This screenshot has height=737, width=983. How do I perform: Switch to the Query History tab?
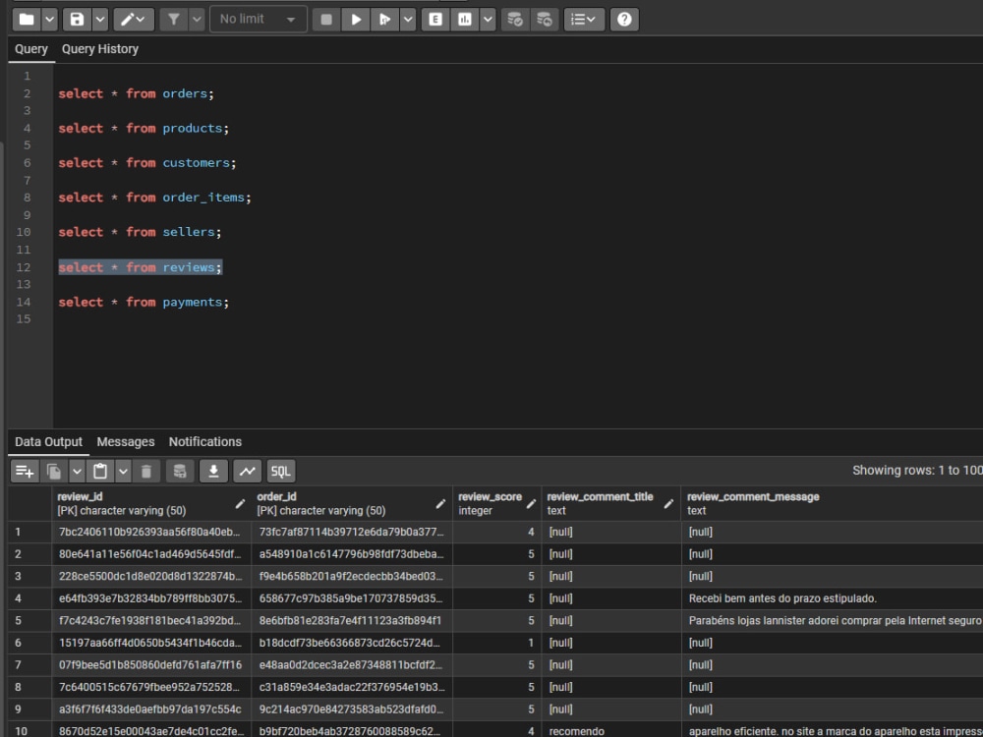pyautogui.click(x=100, y=49)
